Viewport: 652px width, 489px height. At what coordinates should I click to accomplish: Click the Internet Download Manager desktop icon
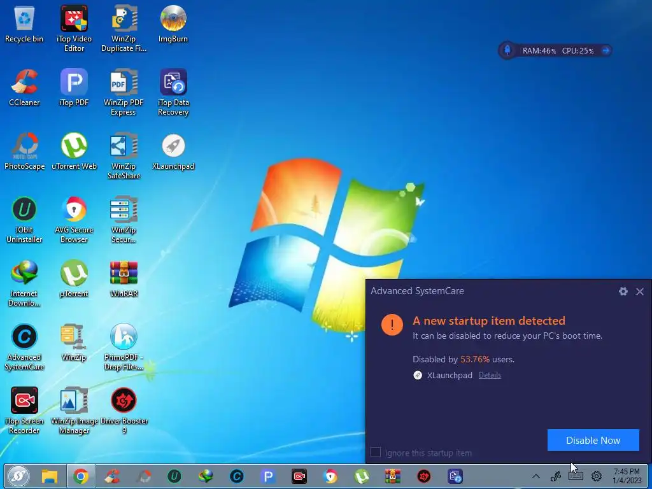pos(24,283)
